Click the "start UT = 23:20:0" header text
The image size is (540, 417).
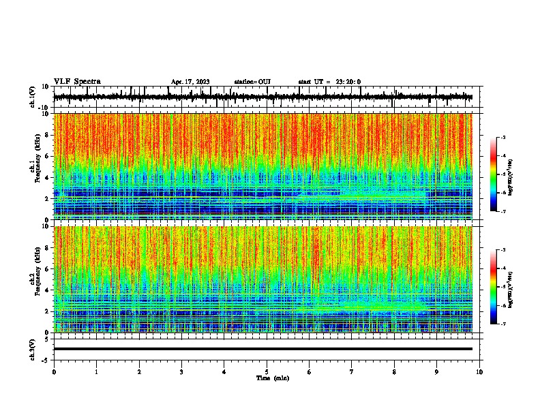(329, 82)
